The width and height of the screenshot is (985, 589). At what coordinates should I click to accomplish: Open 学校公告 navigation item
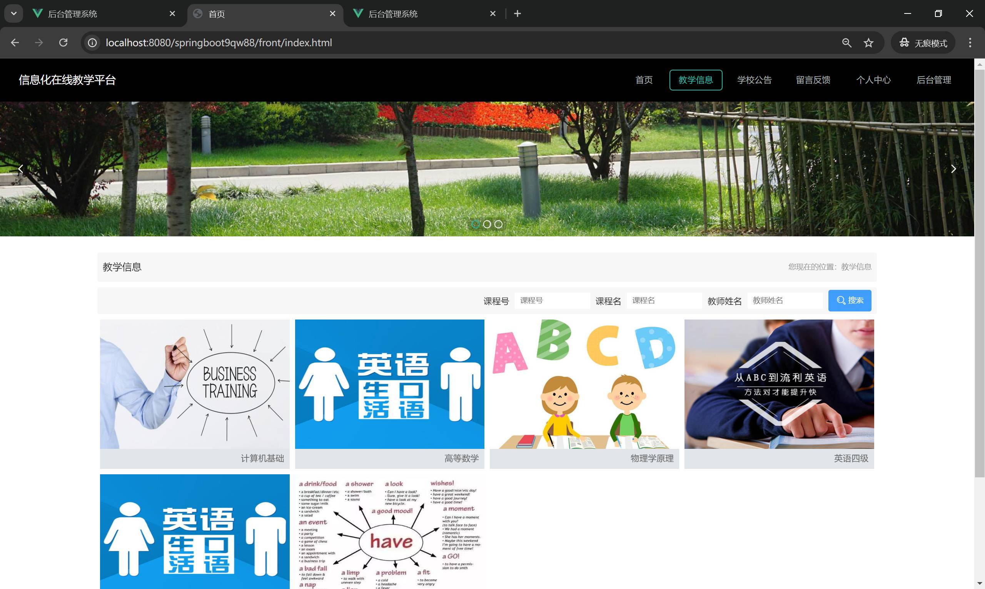(754, 80)
